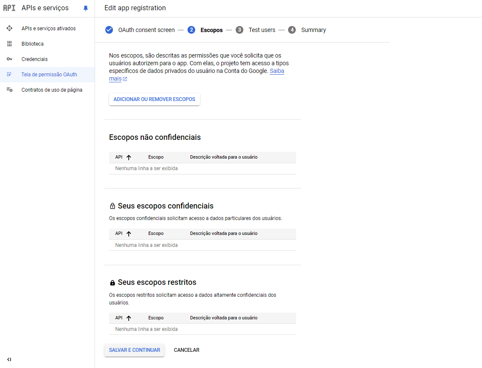482x368 pixels.
Task: Click the Credenciais key icon
Action: (9, 59)
